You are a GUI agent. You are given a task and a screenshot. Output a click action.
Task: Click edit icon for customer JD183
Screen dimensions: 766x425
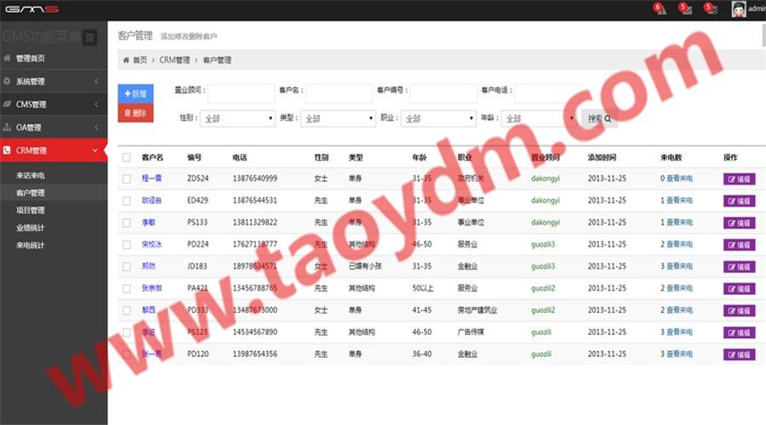(731, 267)
